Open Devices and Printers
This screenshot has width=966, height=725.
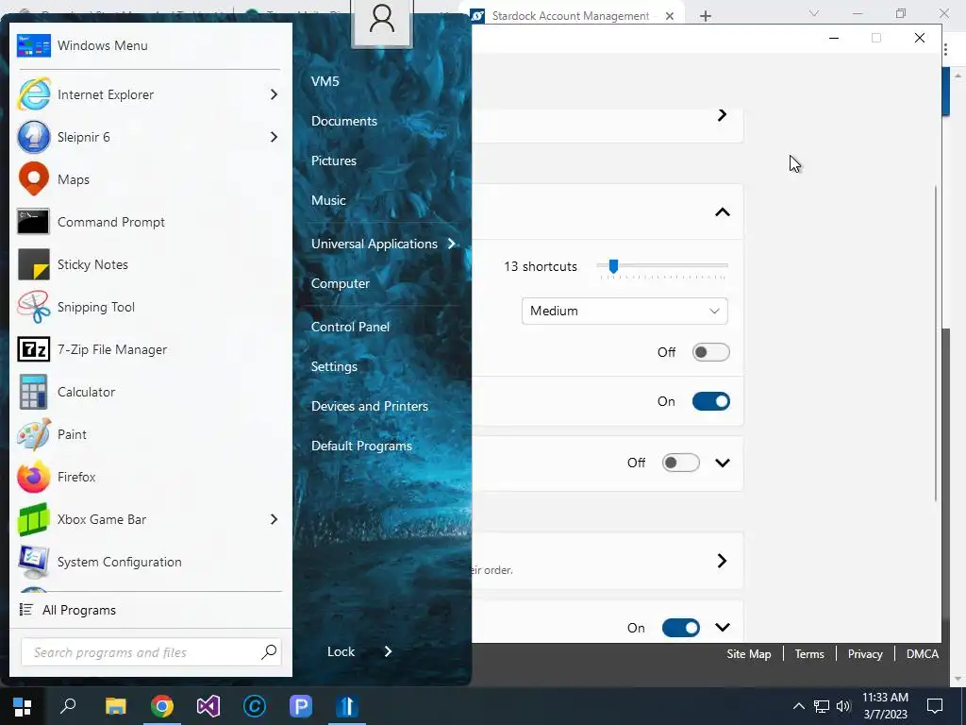point(369,406)
